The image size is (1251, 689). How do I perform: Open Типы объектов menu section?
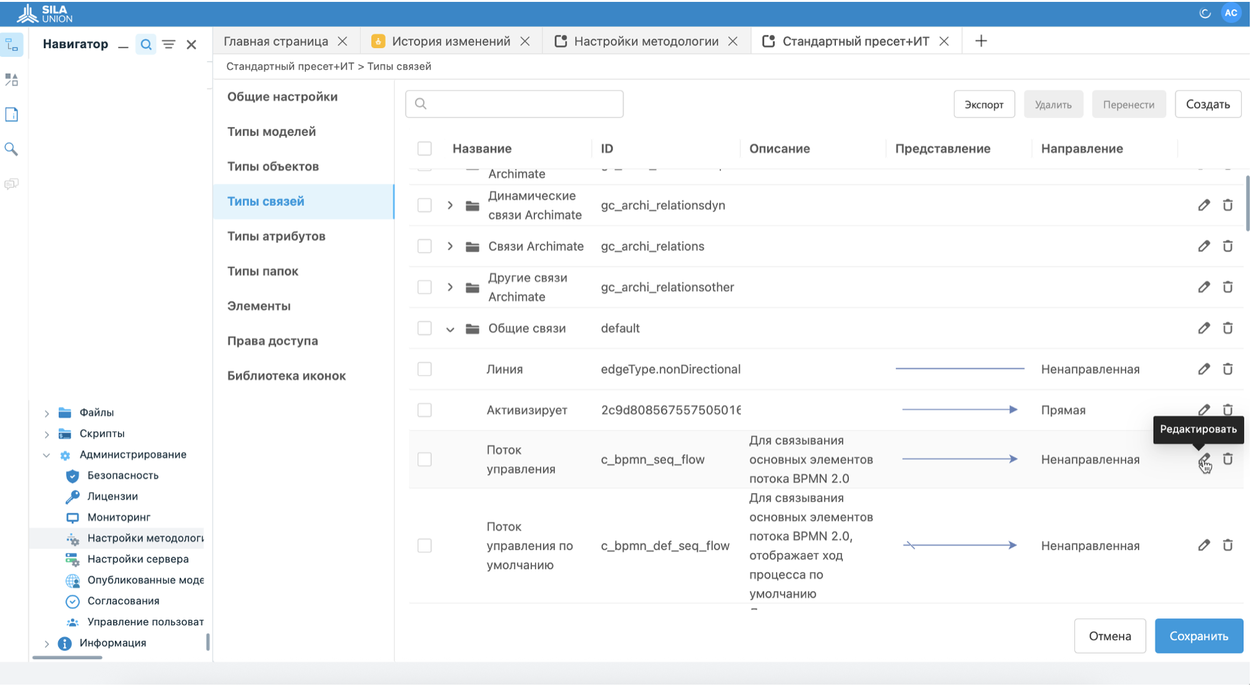point(273,166)
